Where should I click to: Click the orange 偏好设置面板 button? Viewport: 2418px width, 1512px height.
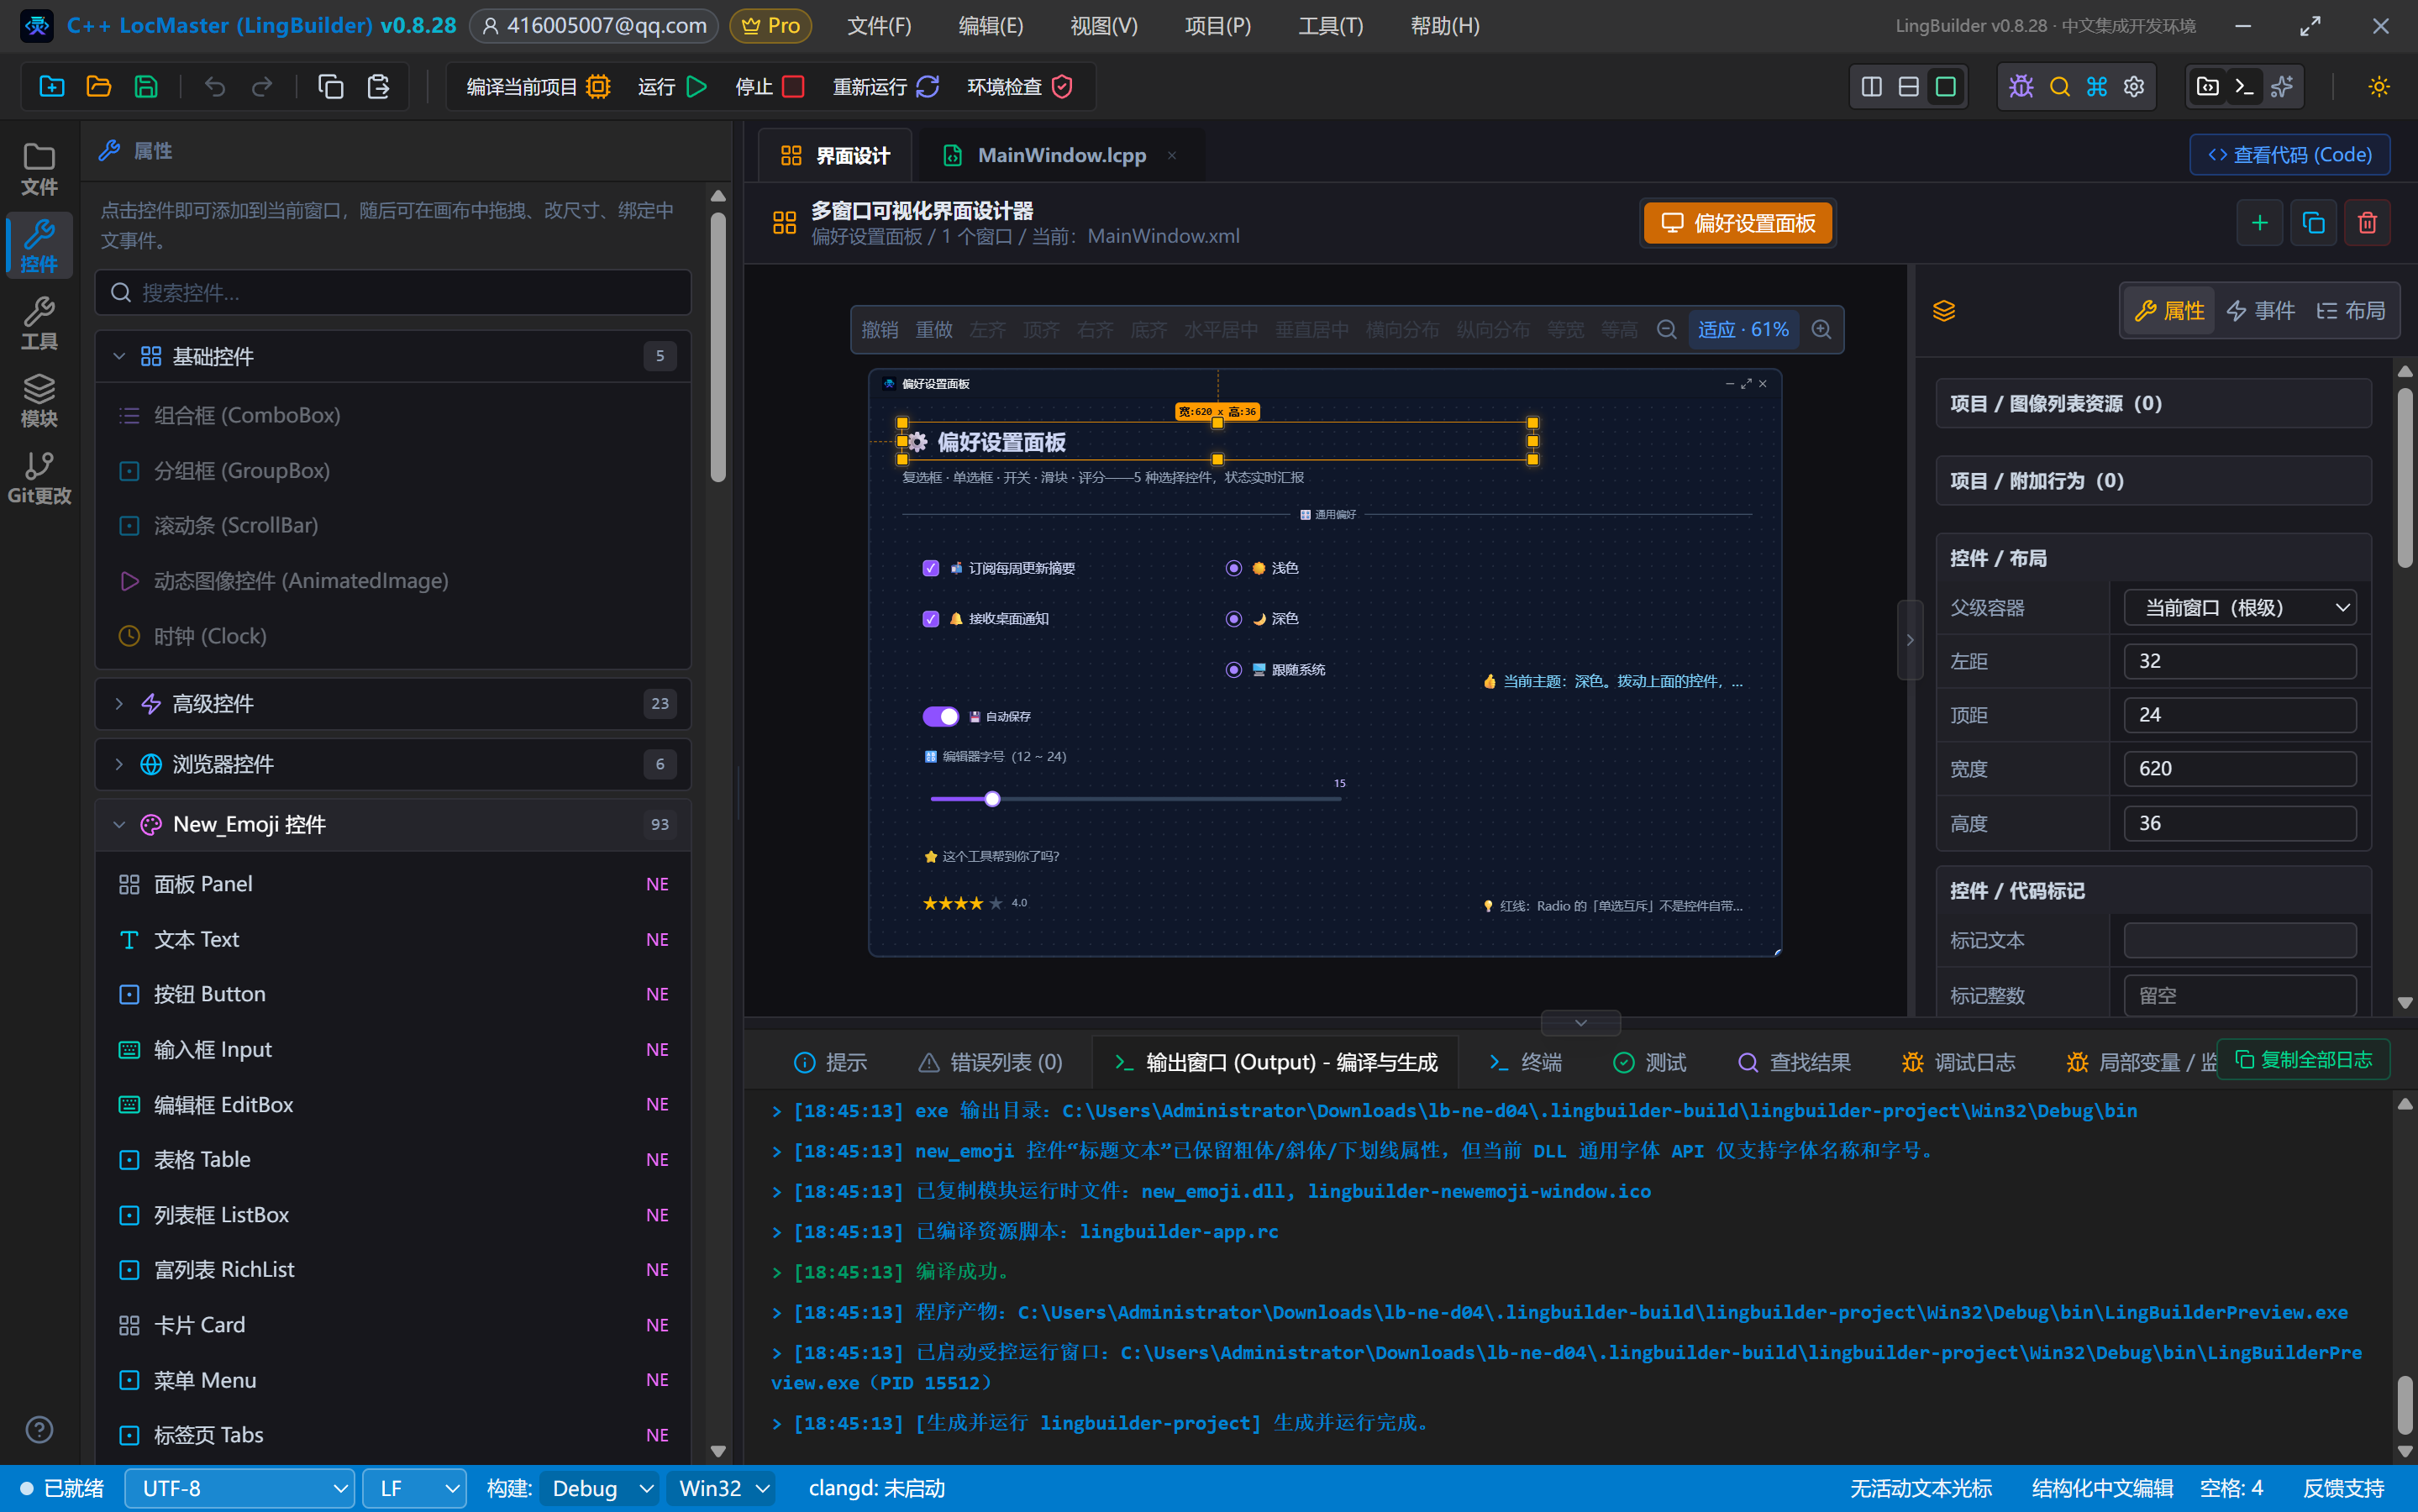[1737, 223]
